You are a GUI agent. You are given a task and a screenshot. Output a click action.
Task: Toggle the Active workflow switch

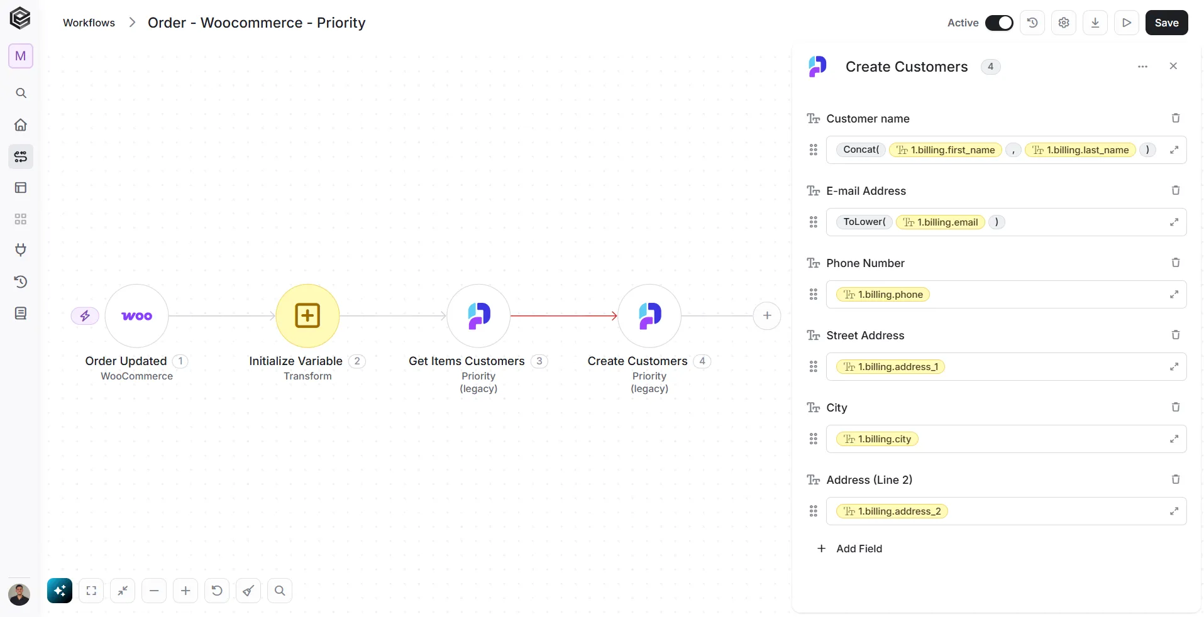tap(998, 23)
